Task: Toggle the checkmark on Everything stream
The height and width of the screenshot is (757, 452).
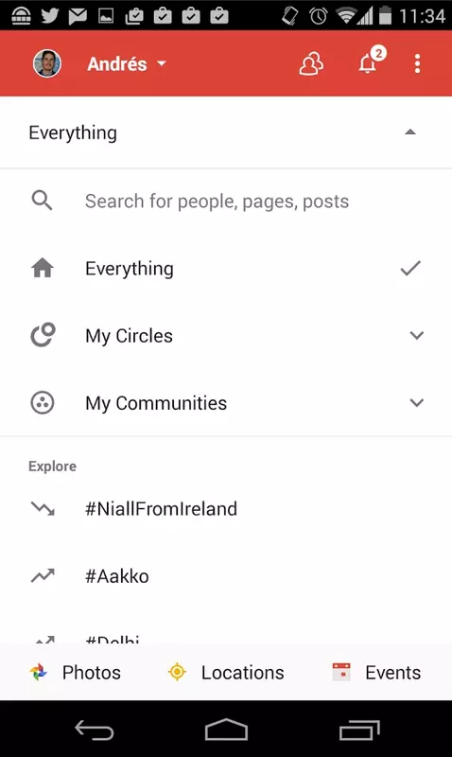Action: (x=410, y=268)
